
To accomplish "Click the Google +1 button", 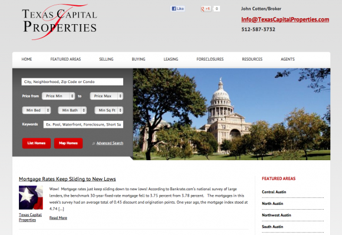I will (206, 9).
